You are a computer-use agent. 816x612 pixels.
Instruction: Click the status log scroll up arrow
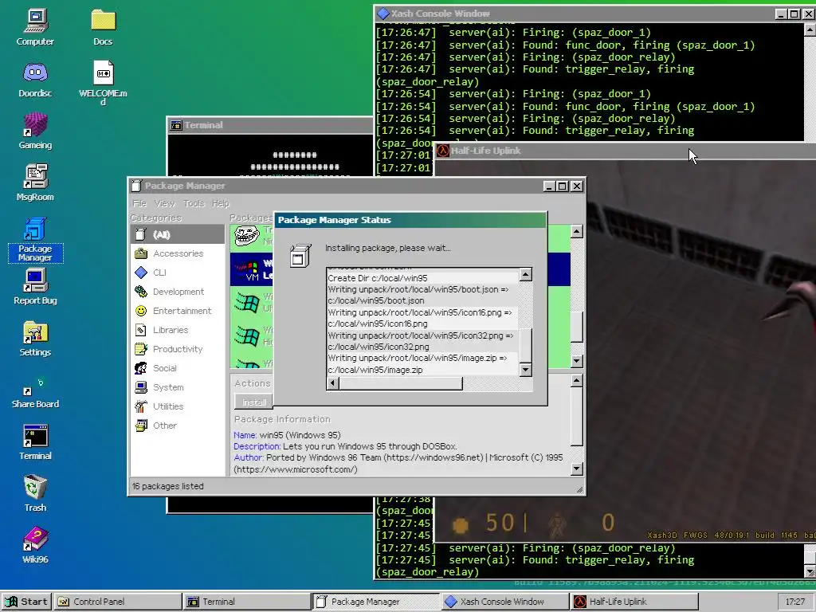[x=526, y=274]
